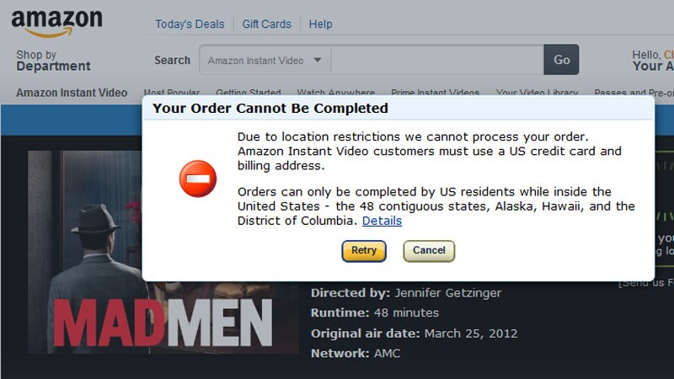Viewport: 674px width, 379px height.
Task: Open the search category dropdown arrow
Action: pyautogui.click(x=318, y=60)
